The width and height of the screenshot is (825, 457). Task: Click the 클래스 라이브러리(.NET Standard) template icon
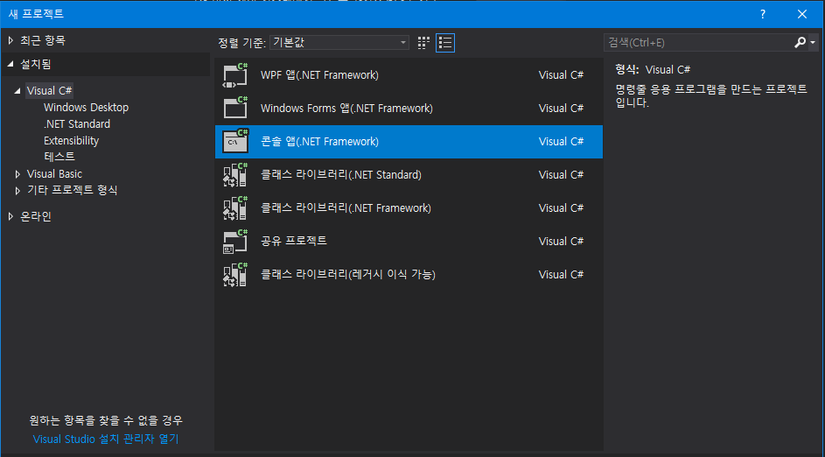[x=235, y=175]
